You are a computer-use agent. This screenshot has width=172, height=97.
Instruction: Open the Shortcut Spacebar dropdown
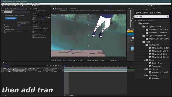40,15
